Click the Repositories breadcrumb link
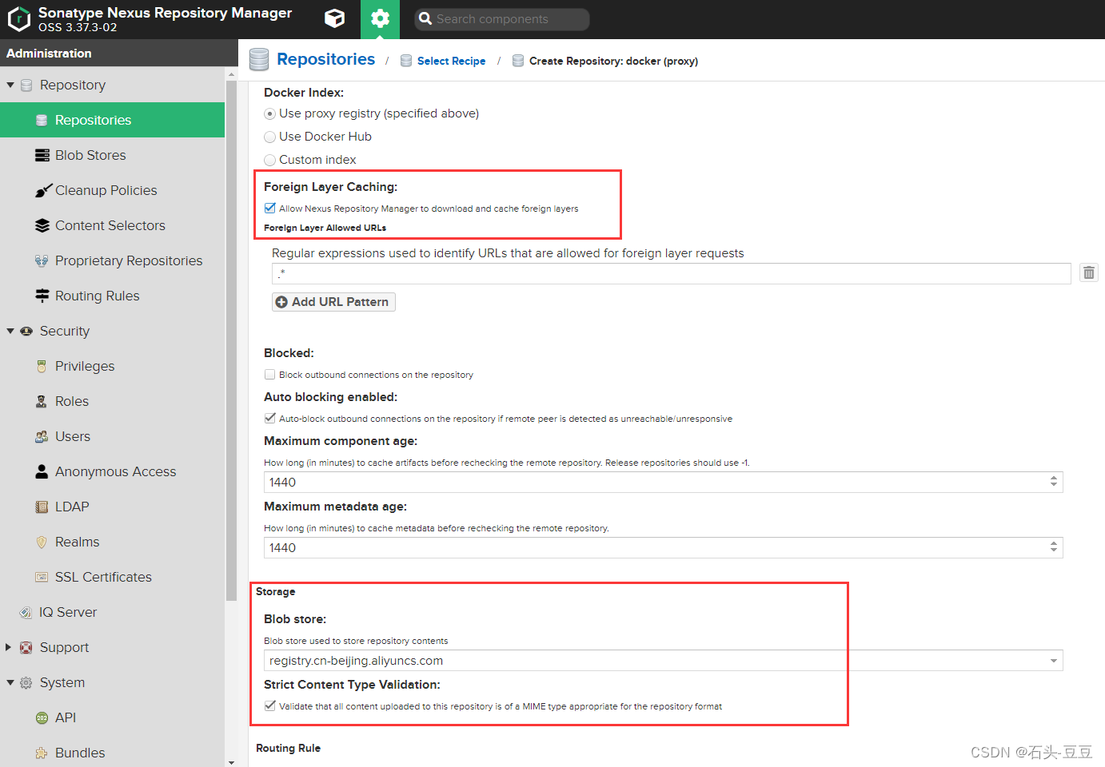Screen dimensions: 1105x767 325,59
